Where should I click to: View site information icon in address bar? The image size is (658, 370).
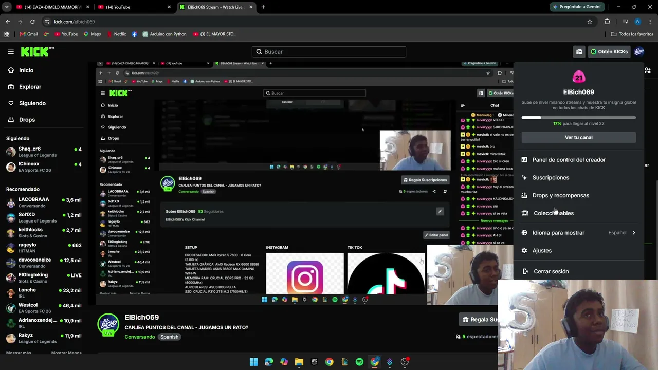point(47,22)
